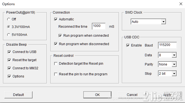185x103 pixels.
Task: Select the Off power output radio button
Action: (9, 19)
